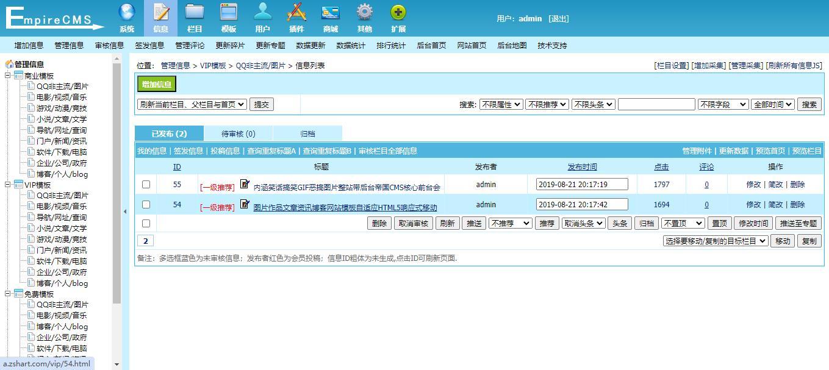Click the 取消审核 button

coord(414,223)
